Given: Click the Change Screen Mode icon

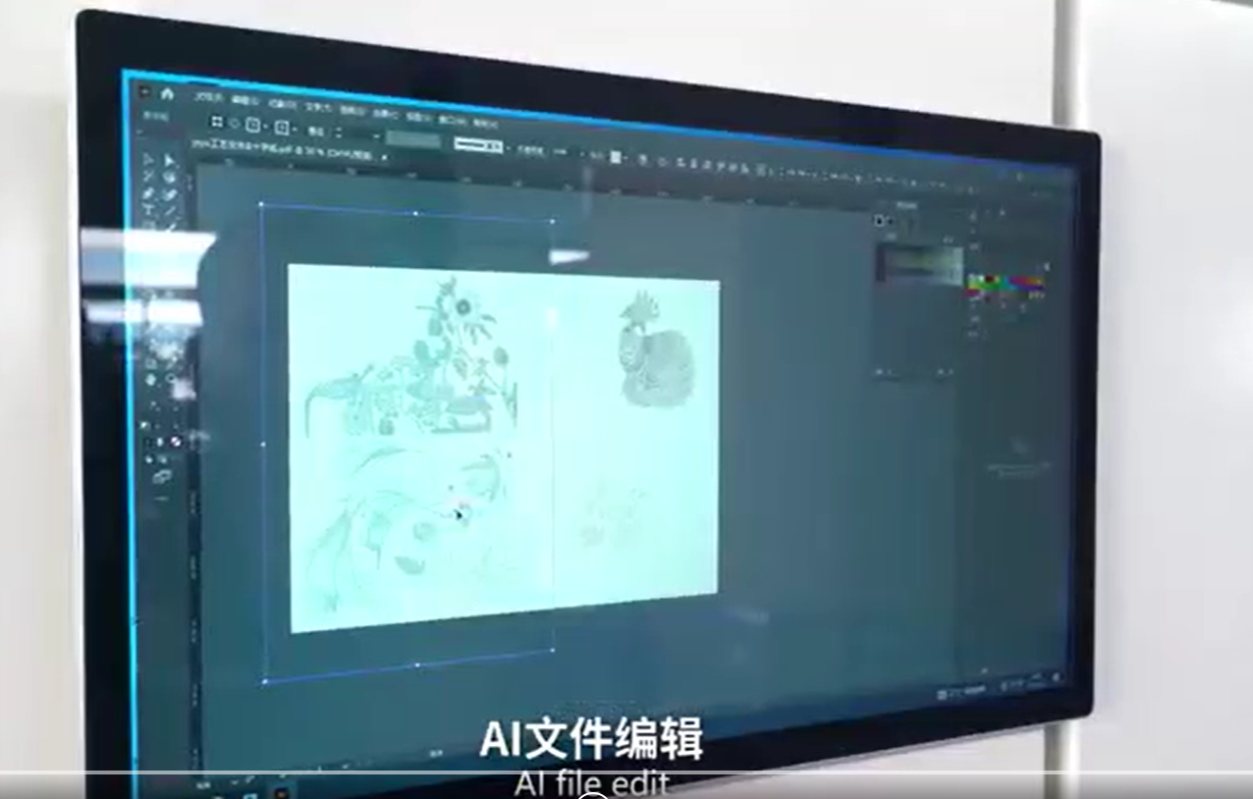Looking at the screenshot, I should (x=162, y=477).
